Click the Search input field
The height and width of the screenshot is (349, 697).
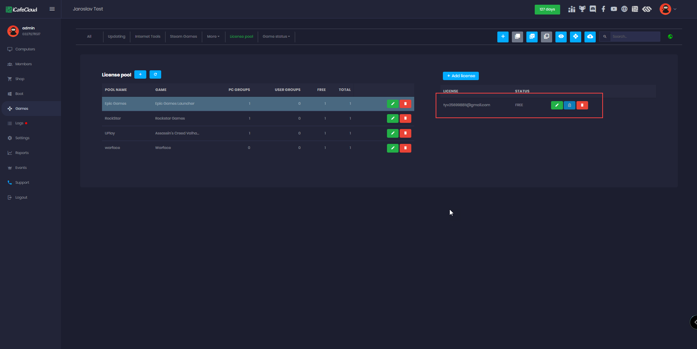(x=635, y=37)
